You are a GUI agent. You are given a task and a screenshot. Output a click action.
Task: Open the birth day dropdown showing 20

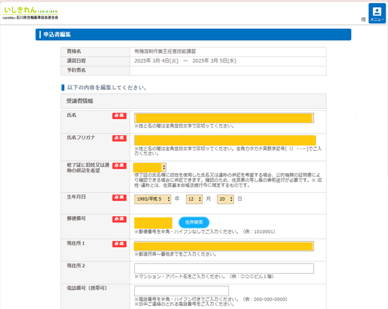pos(225,199)
